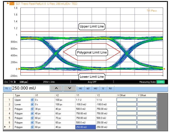Image resolution: width=170 pixels, height=134 pixels.
Task: Select Y1 cell -100.0 mU in row 2
Action: click(x=85, y=104)
